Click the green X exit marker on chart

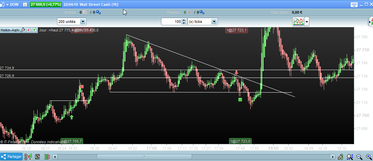240,100
